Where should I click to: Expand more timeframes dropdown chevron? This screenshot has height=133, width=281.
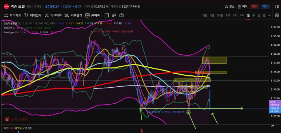(x=269, y=15)
